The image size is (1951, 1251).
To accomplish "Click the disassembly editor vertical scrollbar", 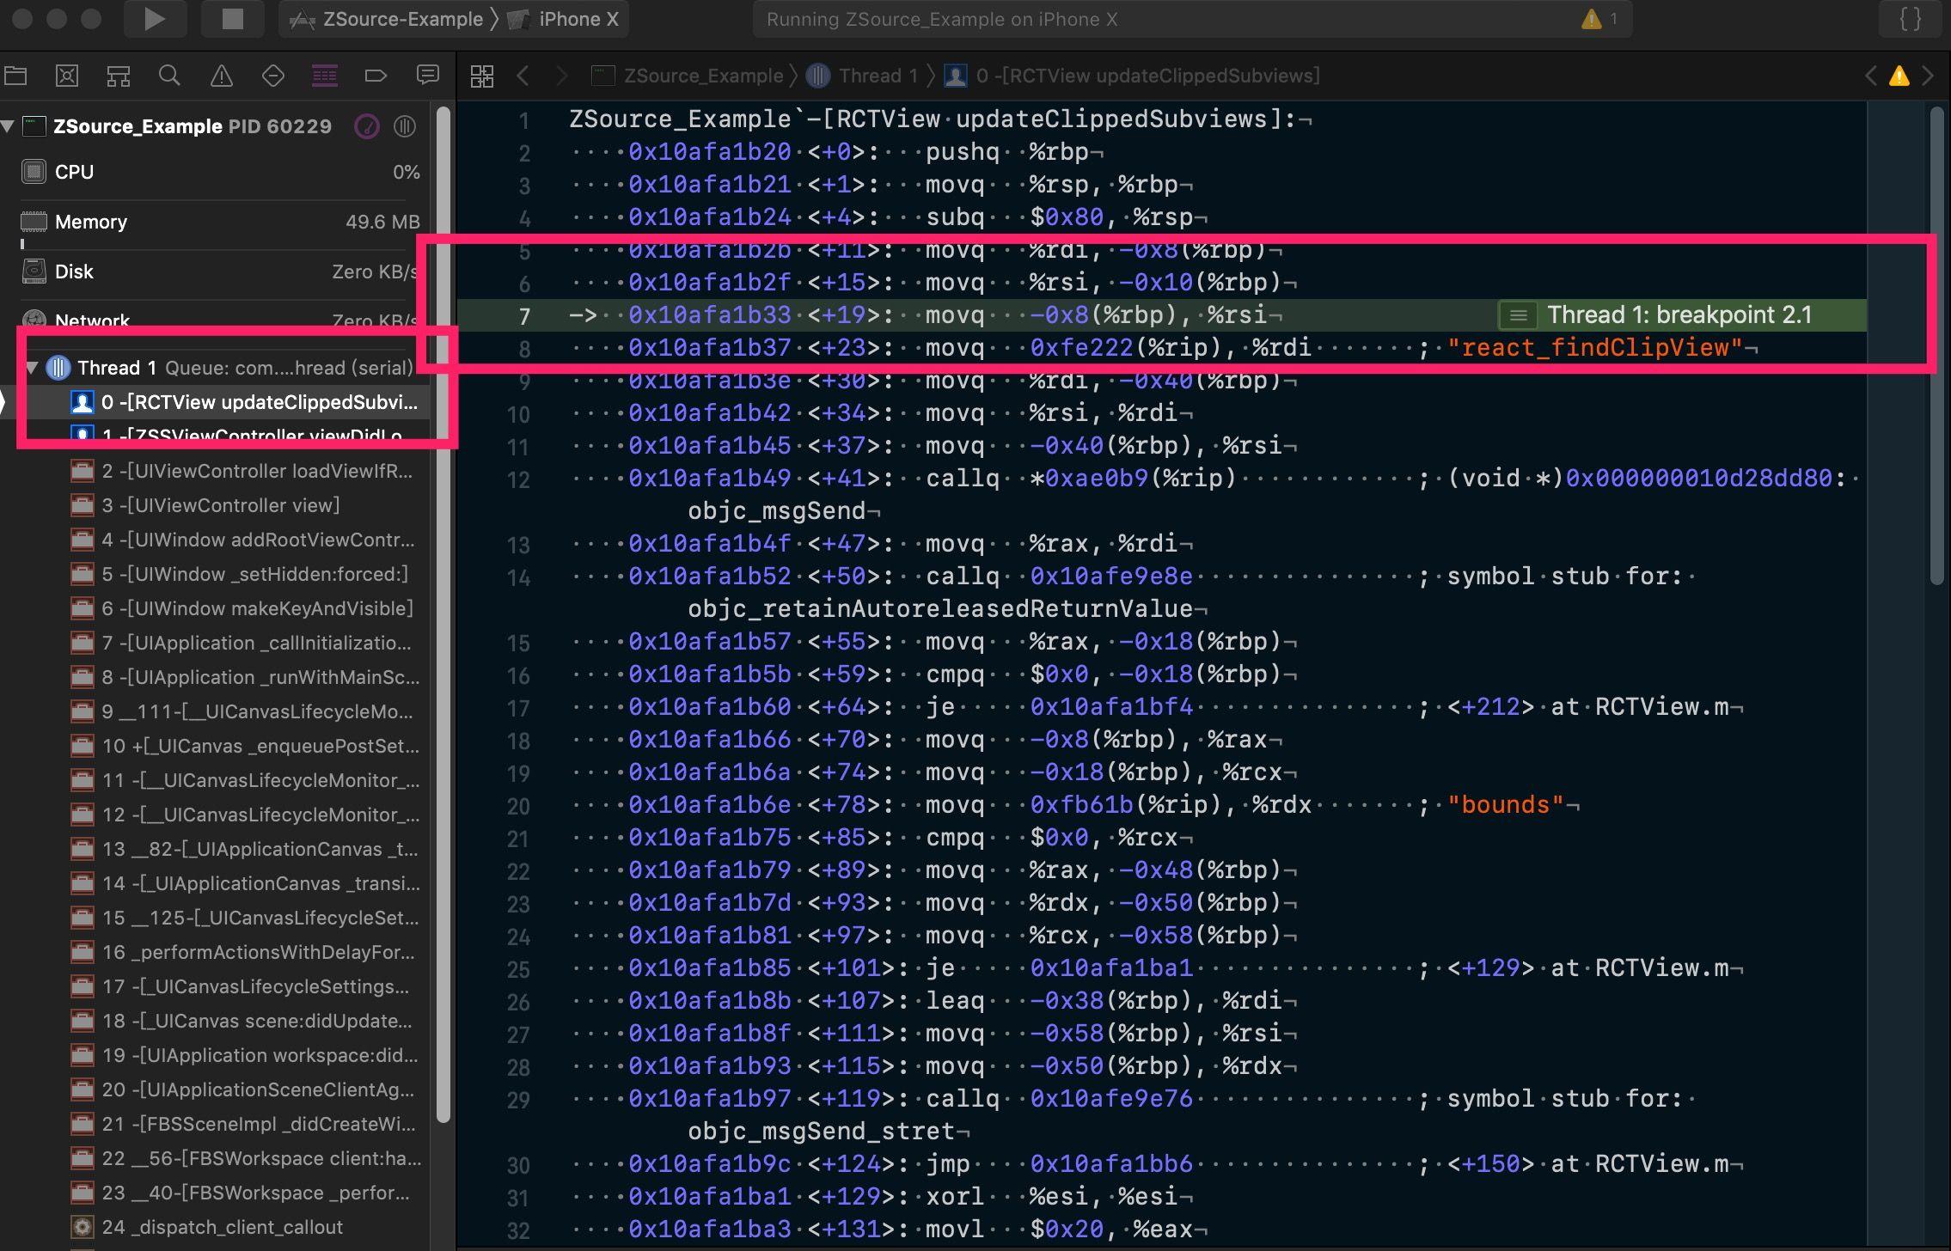I will [x=1936, y=345].
